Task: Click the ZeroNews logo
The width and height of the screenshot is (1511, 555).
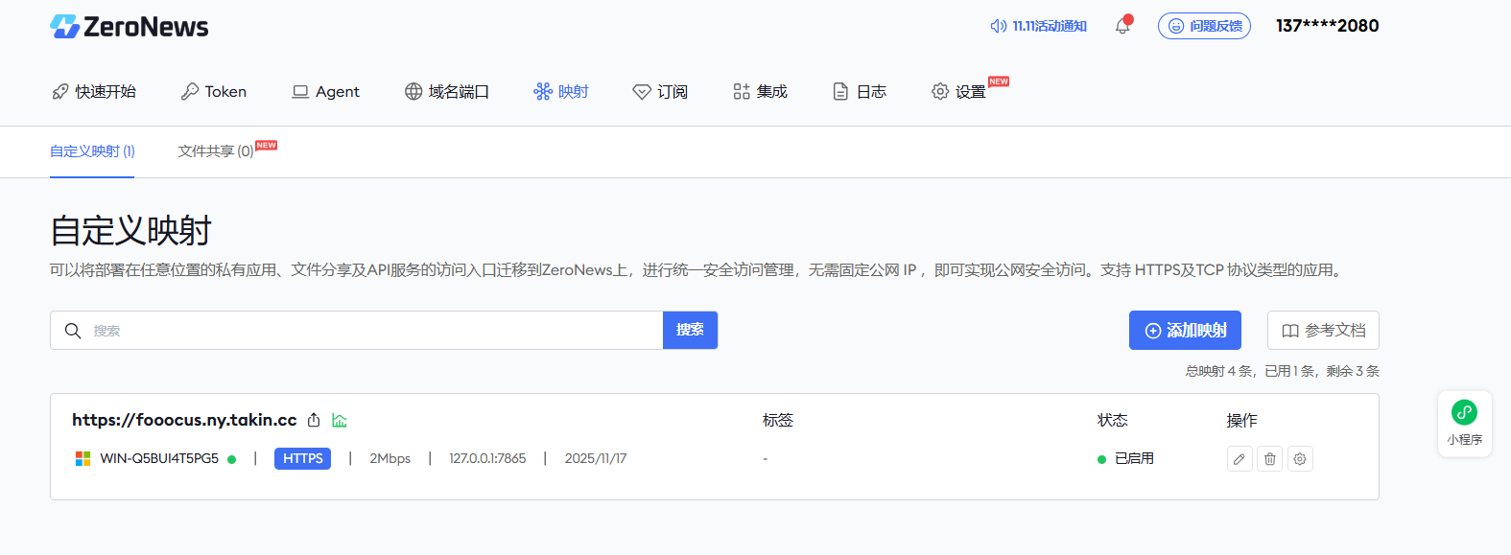Action: pos(130,26)
